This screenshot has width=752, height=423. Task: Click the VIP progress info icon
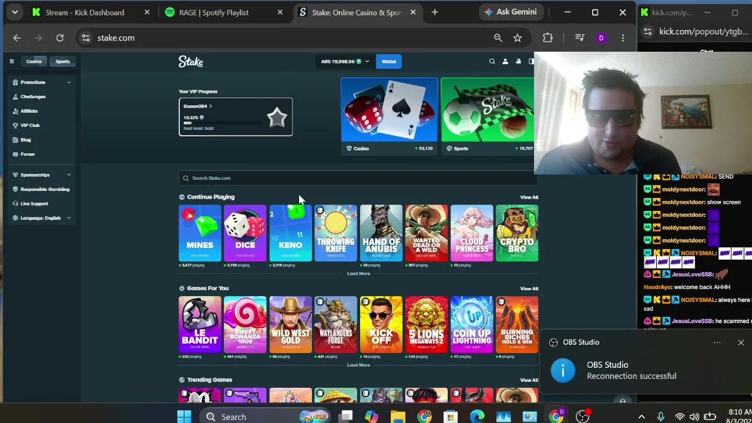coord(202,117)
